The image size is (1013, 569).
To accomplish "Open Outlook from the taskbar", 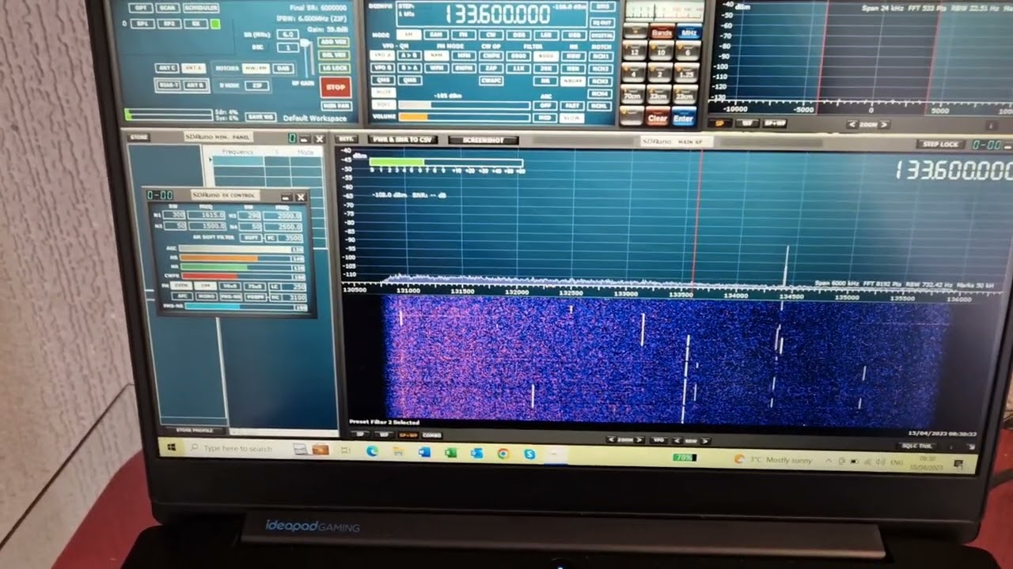I will coord(476,453).
